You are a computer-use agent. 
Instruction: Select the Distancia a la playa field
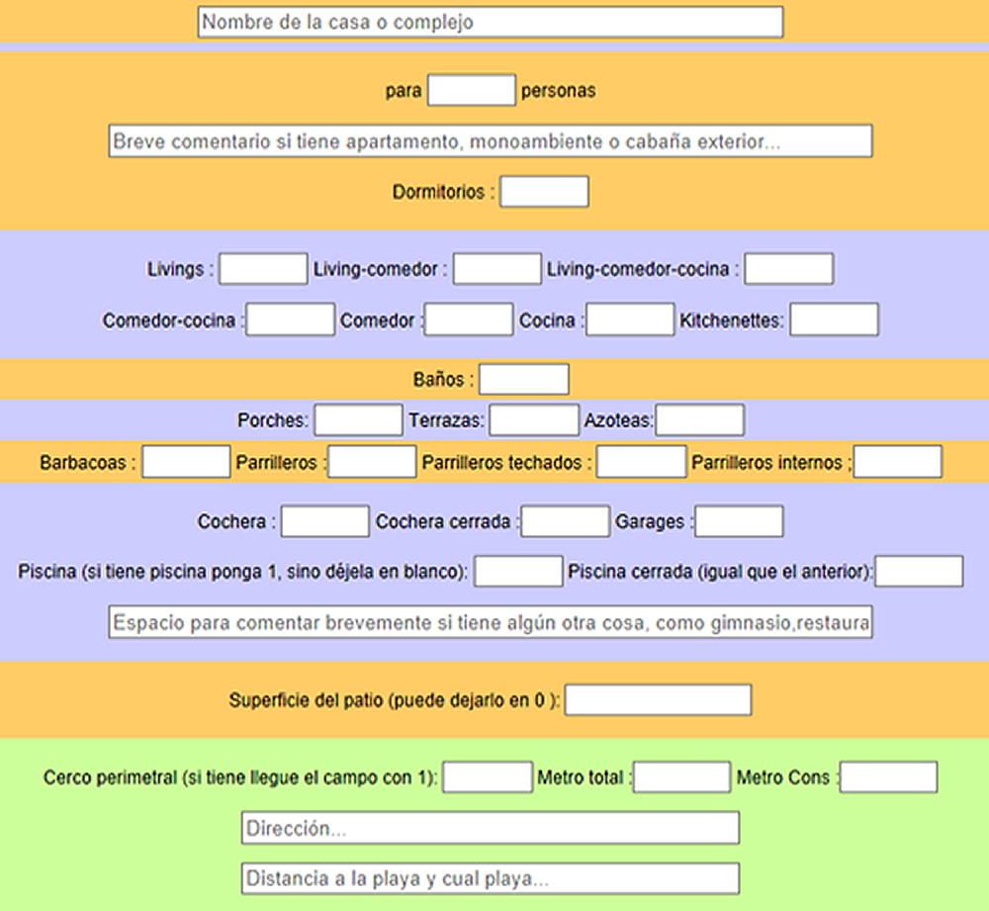(491, 878)
